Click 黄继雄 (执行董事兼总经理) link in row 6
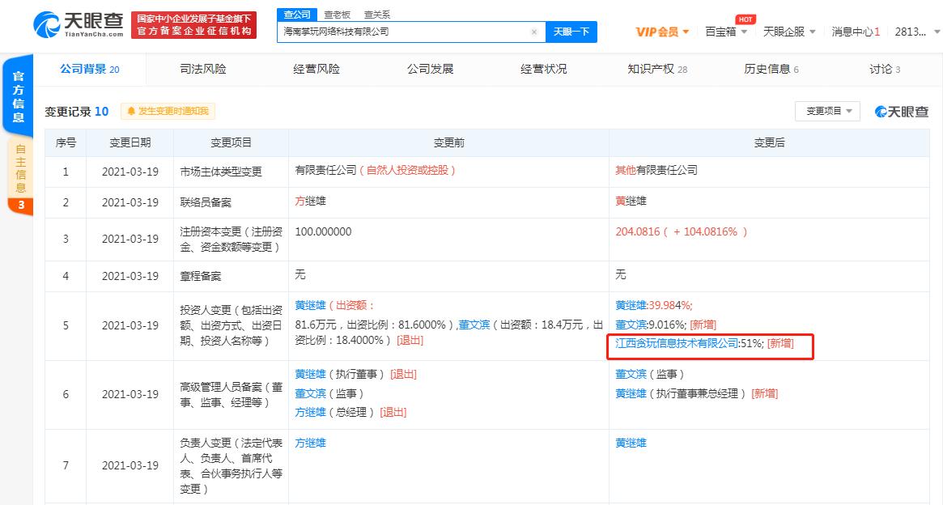Image resolution: width=943 pixels, height=505 pixels. tap(631, 393)
